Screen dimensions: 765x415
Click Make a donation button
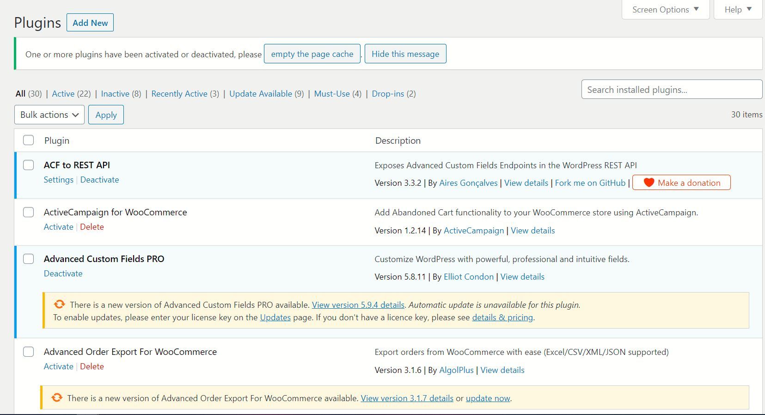pos(681,183)
